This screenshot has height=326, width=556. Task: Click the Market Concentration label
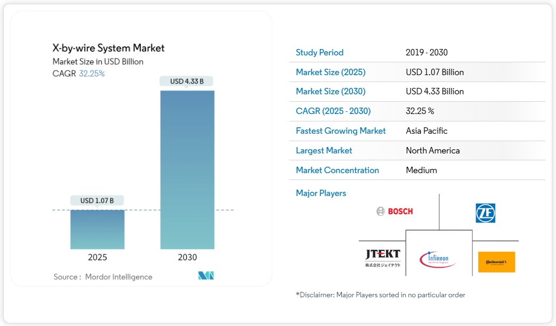(337, 170)
